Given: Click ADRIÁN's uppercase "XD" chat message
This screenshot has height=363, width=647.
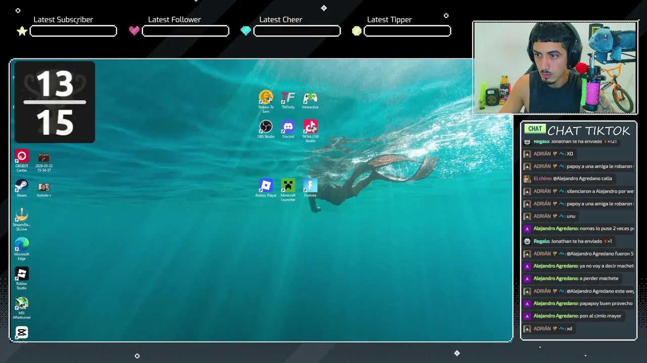Looking at the screenshot, I should [553, 154].
